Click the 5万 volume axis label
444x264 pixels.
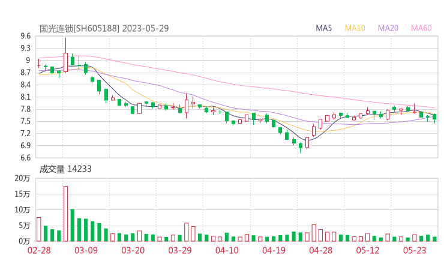coord(25,226)
